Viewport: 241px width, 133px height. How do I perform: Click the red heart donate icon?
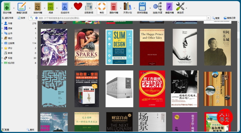click(78, 6)
